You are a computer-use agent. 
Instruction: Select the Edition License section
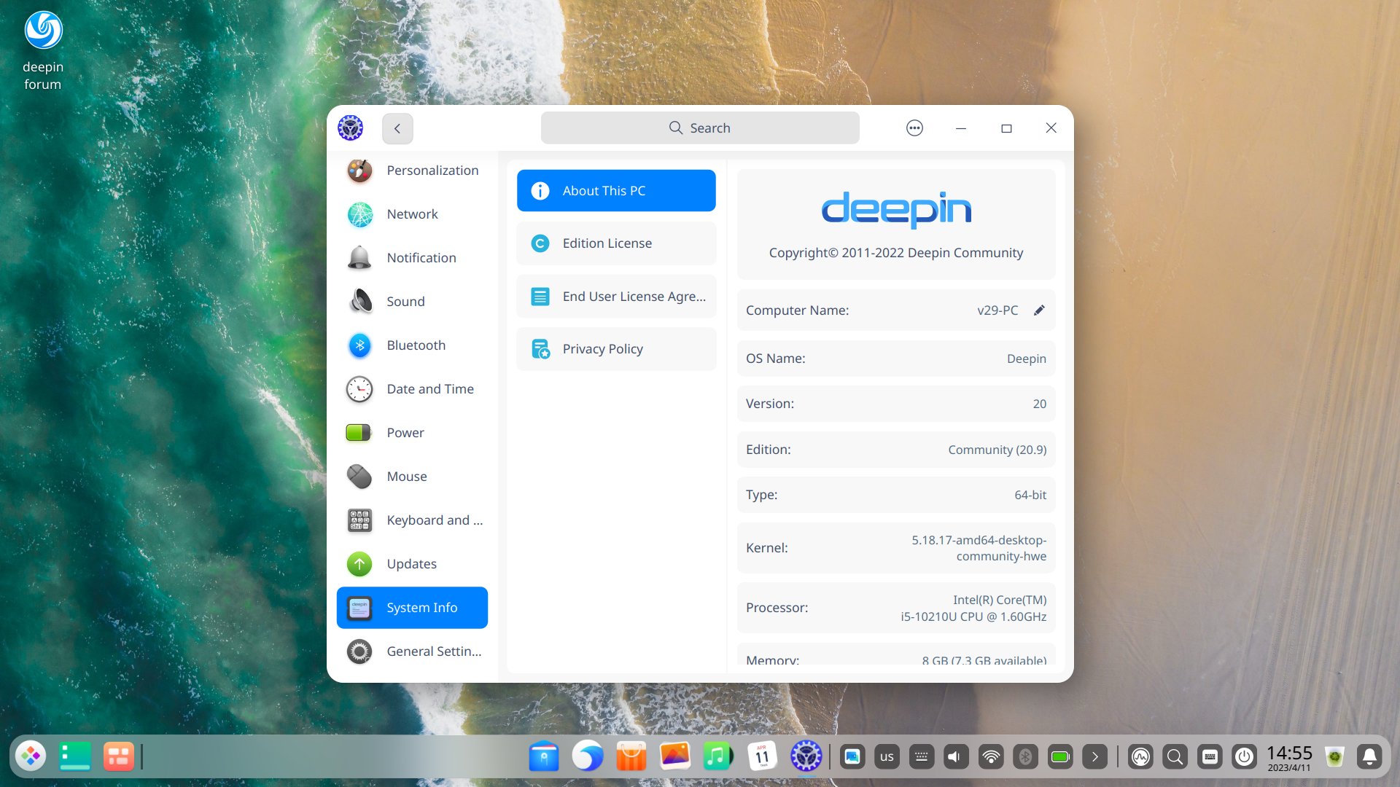615,242
